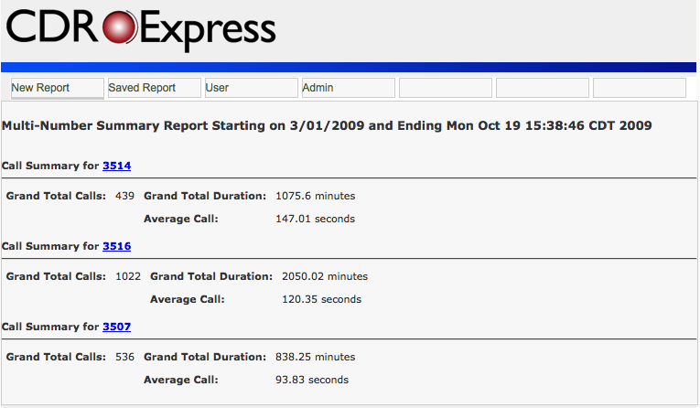Click the CDR Express logo
This screenshot has width=700, height=408.
click(141, 28)
